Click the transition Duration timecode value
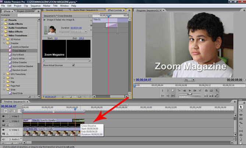This screenshot has width=246, height=148. pyautogui.click(x=76, y=28)
